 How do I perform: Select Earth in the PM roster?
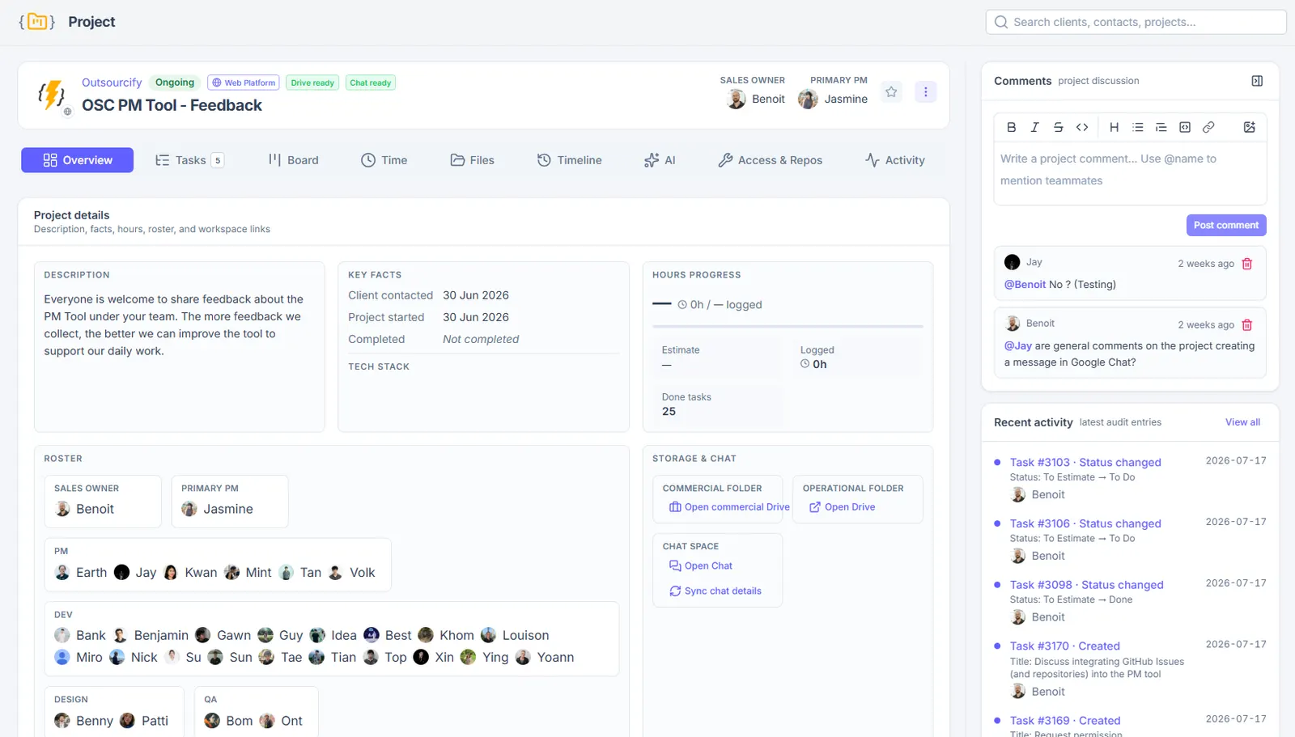tap(81, 573)
